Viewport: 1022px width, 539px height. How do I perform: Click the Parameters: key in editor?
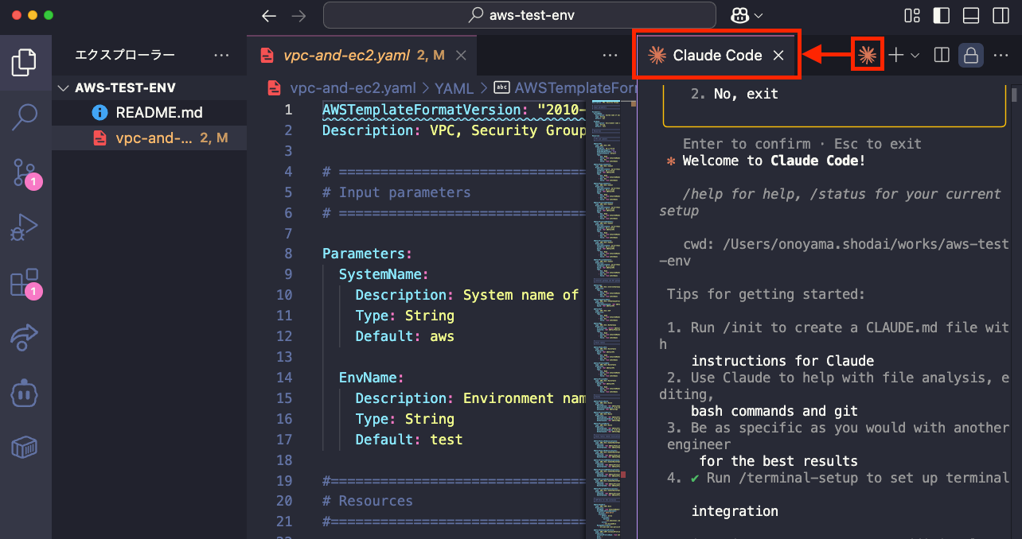tap(367, 254)
